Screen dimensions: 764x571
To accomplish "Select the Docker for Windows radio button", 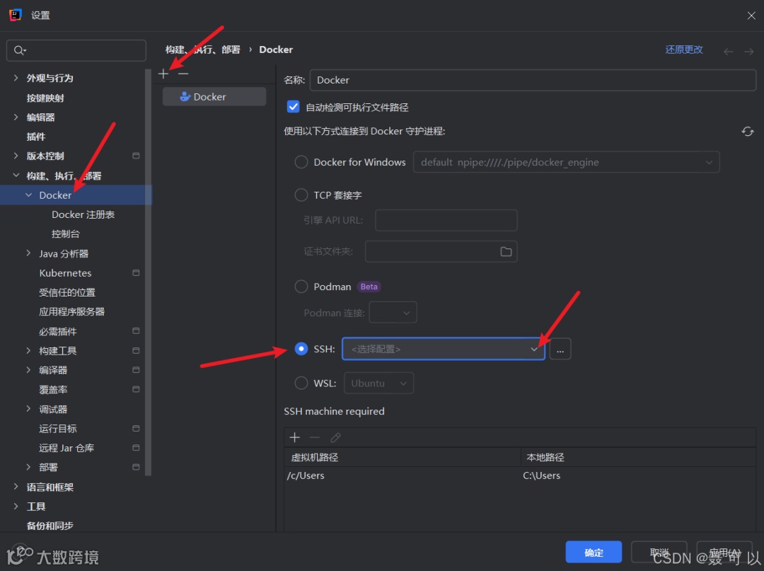I will coord(301,162).
